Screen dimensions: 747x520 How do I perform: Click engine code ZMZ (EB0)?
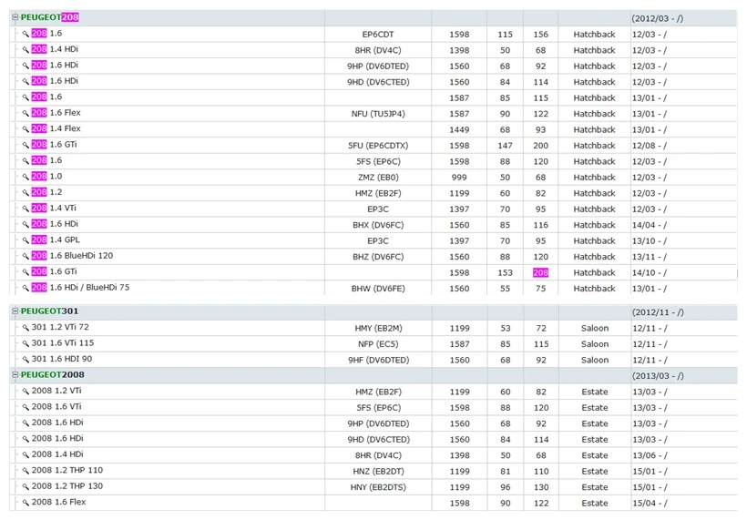[378, 178]
